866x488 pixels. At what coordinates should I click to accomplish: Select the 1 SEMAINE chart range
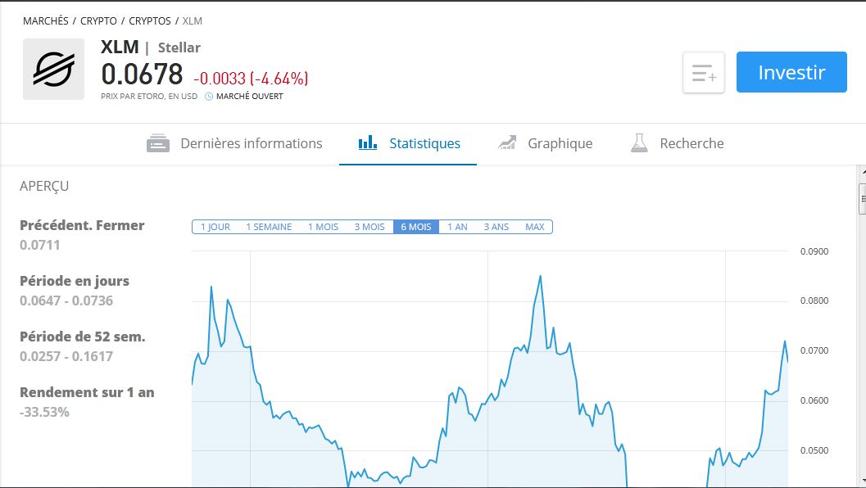(x=269, y=227)
